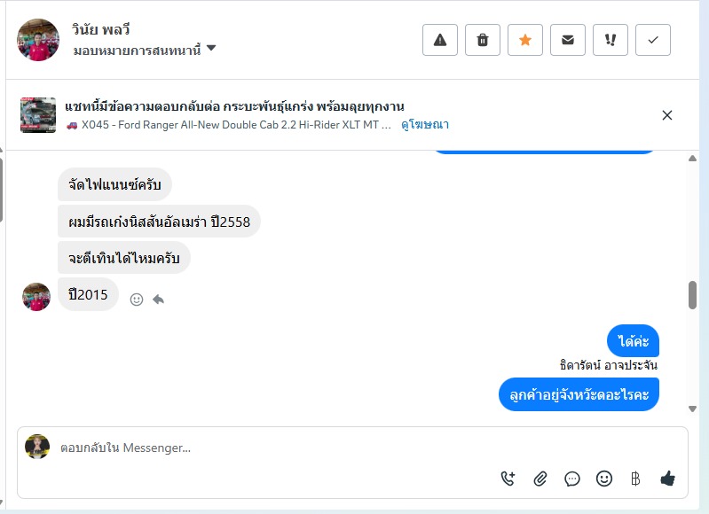Toggle the orange star follow-up marker

(x=525, y=40)
